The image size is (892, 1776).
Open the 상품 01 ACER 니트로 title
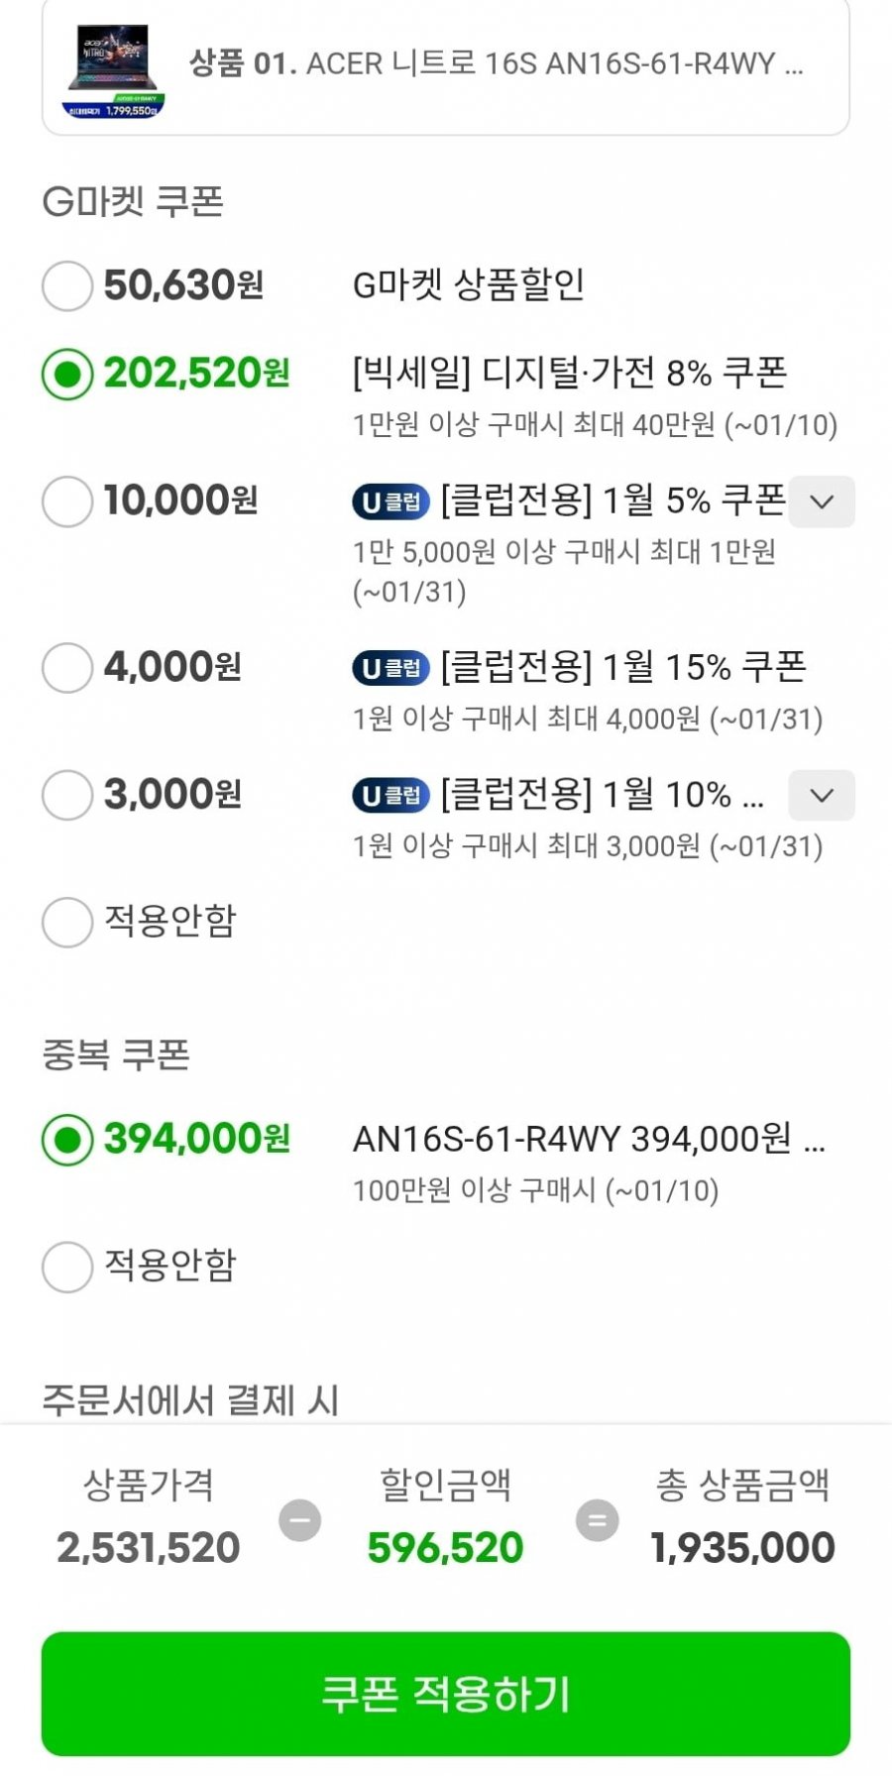tap(496, 63)
